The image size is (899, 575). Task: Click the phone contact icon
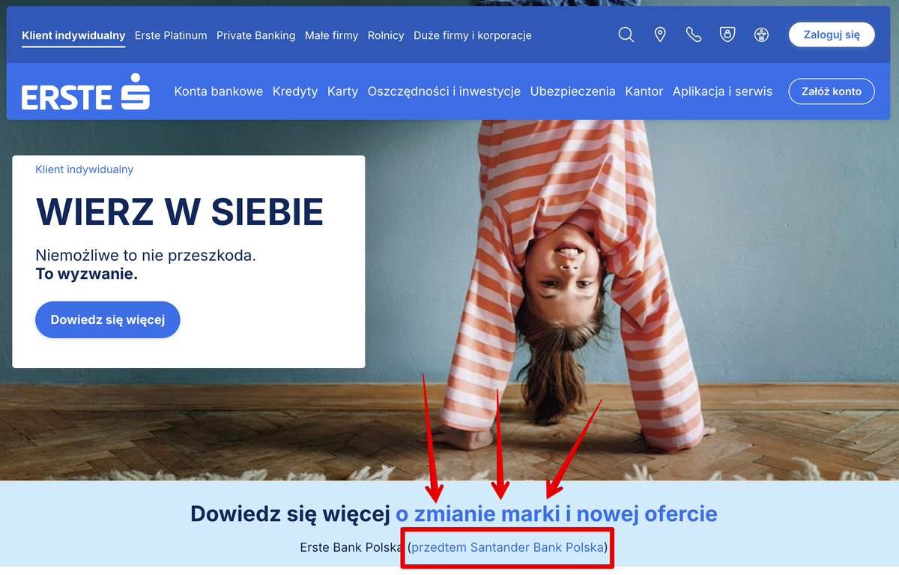click(x=694, y=34)
